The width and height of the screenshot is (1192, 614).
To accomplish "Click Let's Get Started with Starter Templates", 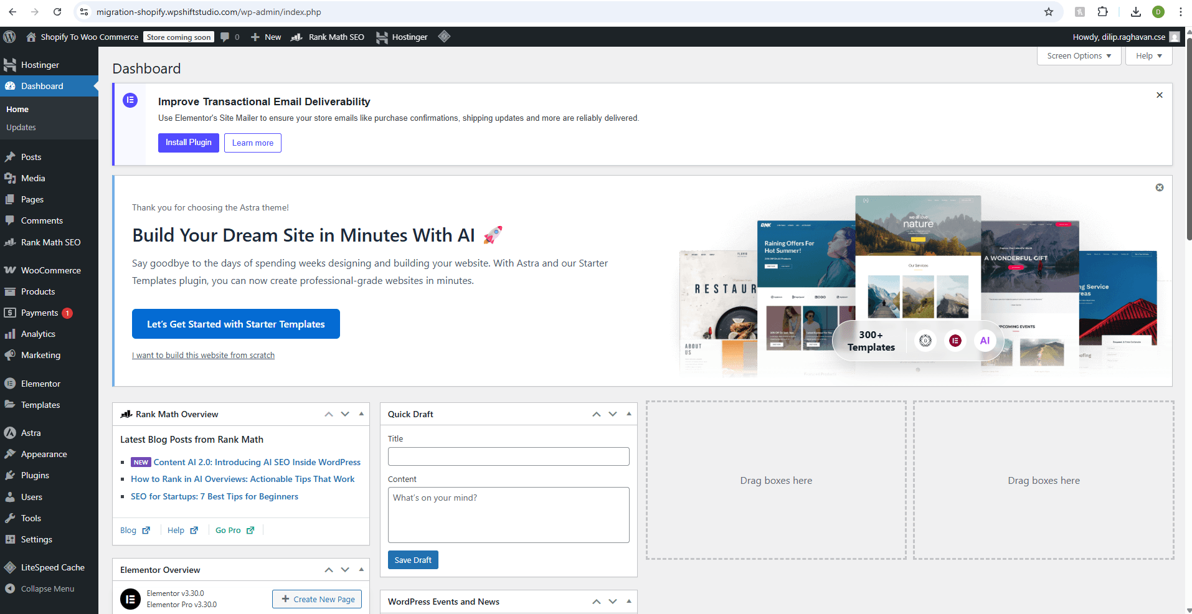I will click(x=236, y=324).
